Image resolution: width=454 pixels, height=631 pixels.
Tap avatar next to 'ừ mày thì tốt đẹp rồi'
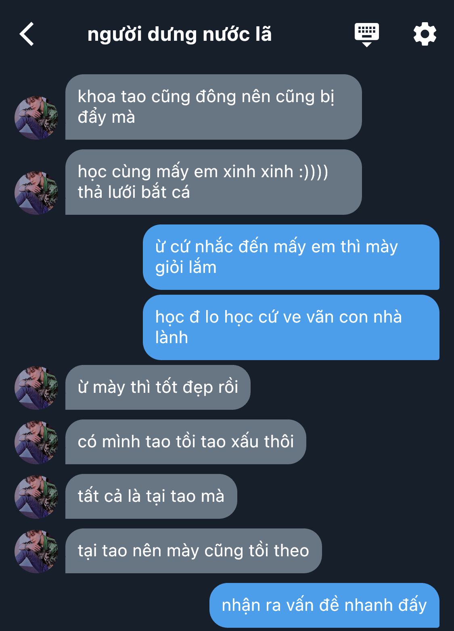coord(36,388)
